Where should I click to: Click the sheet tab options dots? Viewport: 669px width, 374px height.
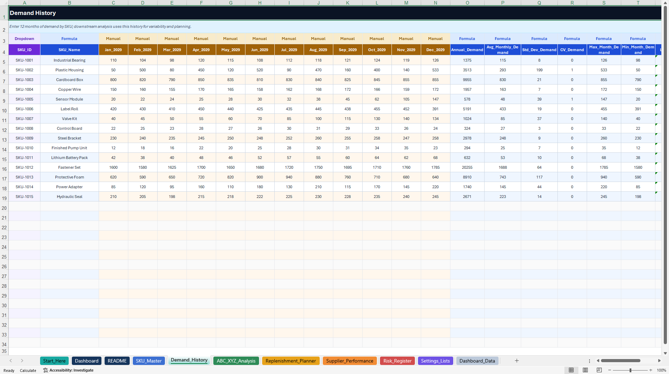tap(590, 361)
